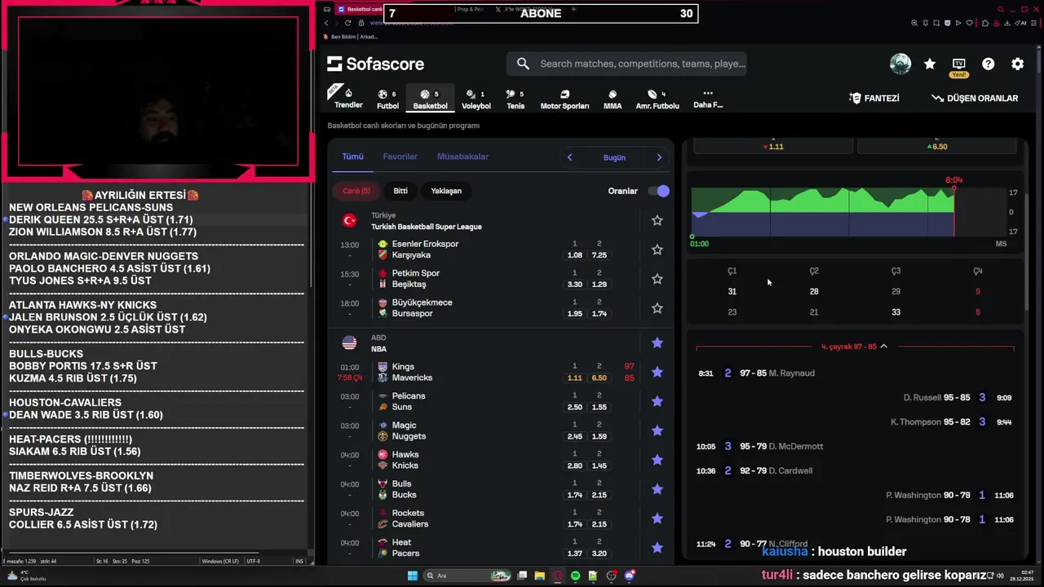Click the search magnifier icon
This screenshot has width=1044, height=587.
tap(523, 64)
